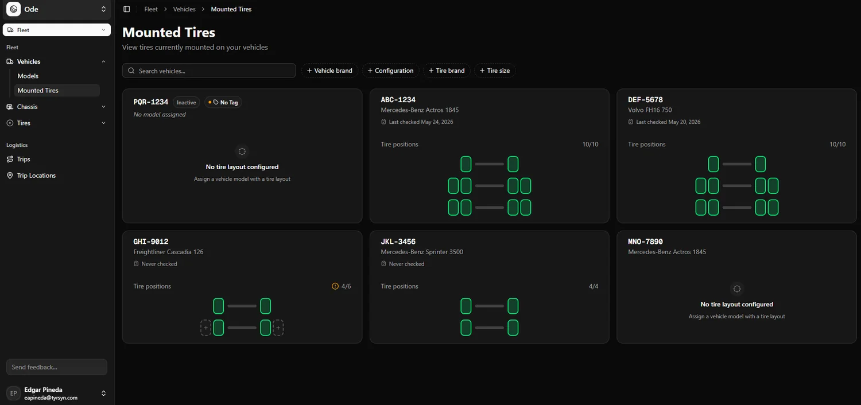Select DEF-5678 front right tire
Screen dimensions: 861x405
[761, 164]
